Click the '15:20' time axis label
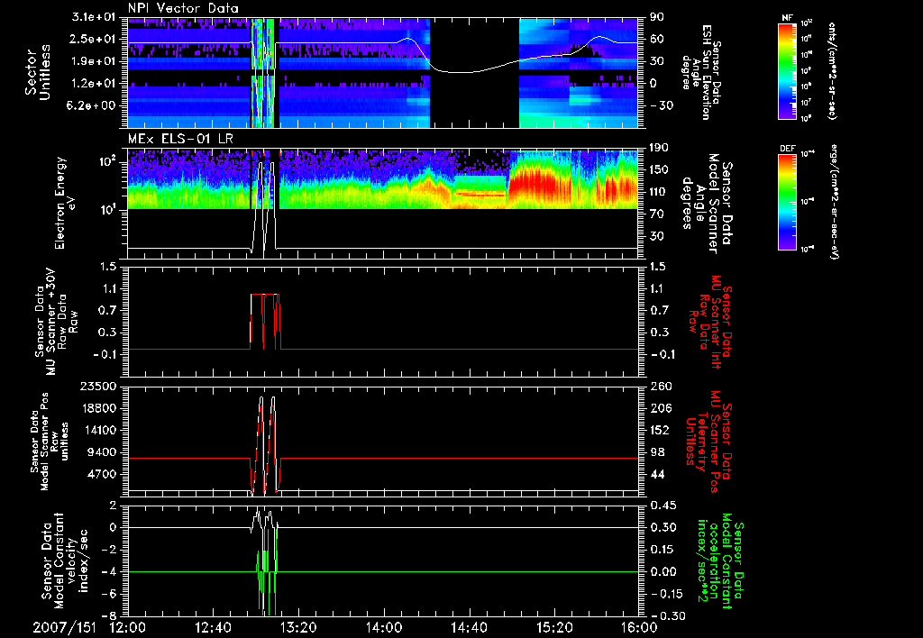Image resolution: width=923 pixels, height=638 pixels. 554,627
